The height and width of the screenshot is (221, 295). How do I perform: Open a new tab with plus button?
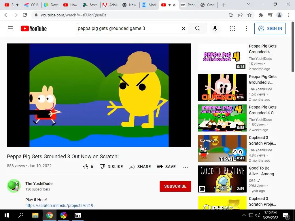(224, 5)
